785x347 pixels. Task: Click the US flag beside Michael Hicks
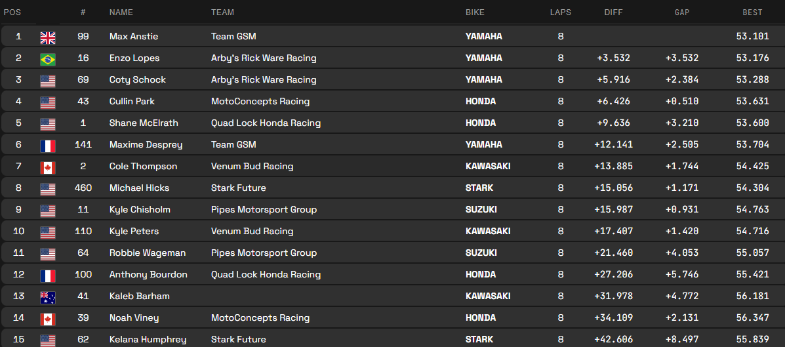pos(48,189)
